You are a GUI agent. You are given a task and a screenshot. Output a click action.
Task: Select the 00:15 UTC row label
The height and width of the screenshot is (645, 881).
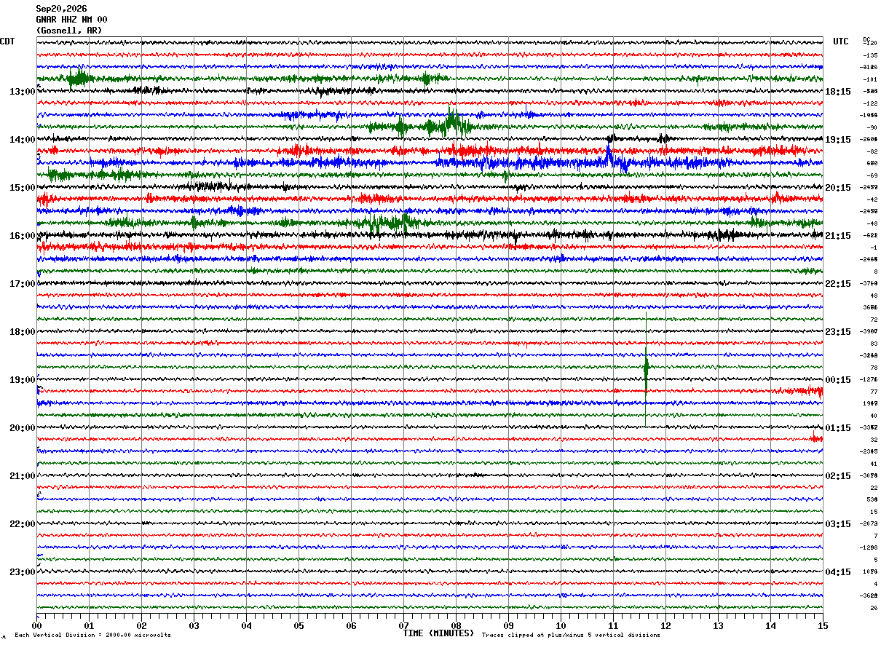point(838,380)
